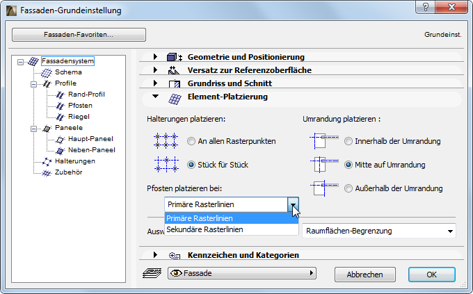
Task: Click the Riegel icon in tree
Action: click(x=60, y=117)
